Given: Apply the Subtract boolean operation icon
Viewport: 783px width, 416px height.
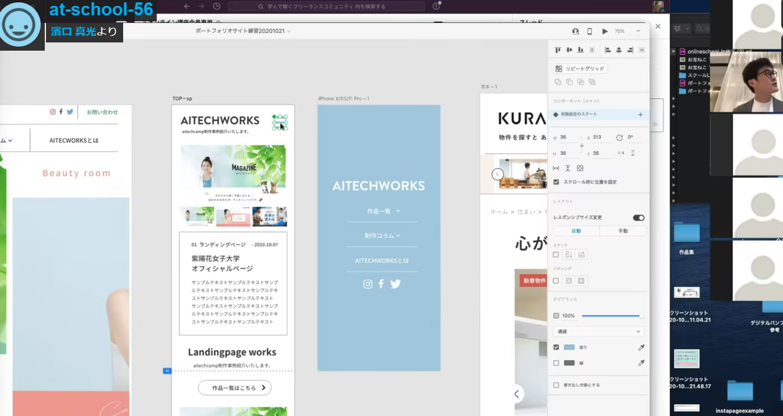Looking at the screenshot, I should pyautogui.click(x=569, y=82).
